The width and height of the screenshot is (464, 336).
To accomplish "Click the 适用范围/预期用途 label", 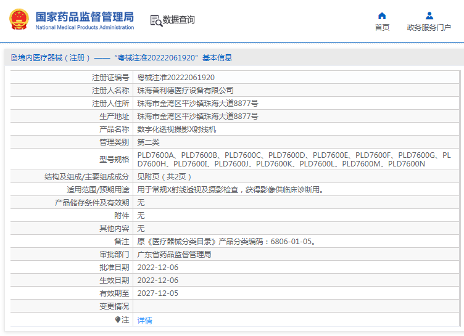I will [x=98, y=190].
